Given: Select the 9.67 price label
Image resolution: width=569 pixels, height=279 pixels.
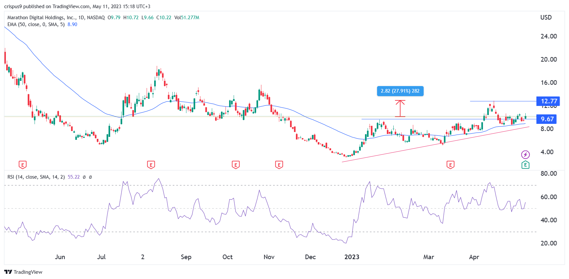Looking at the screenshot, I should tap(547, 119).
